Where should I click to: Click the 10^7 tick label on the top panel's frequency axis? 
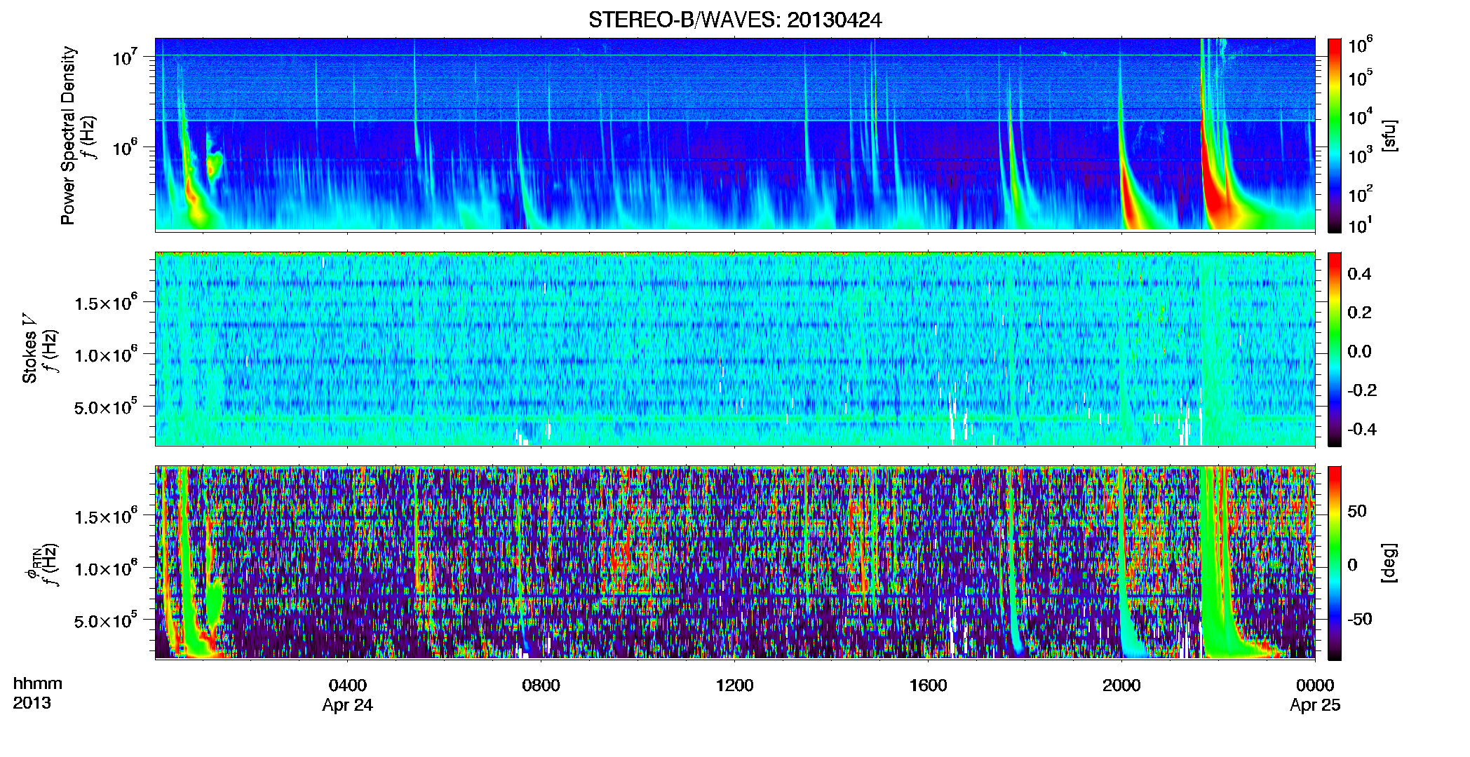pos(126,57)
